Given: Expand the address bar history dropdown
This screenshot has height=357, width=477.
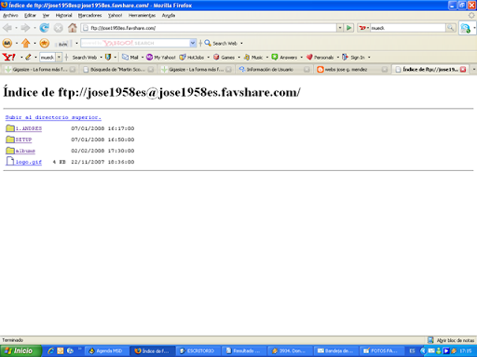Looking at the screenshot, I should coord(340,28).
